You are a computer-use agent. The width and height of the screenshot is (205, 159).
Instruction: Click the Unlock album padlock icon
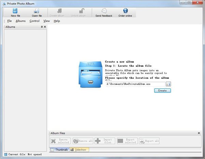click(82, 11)
